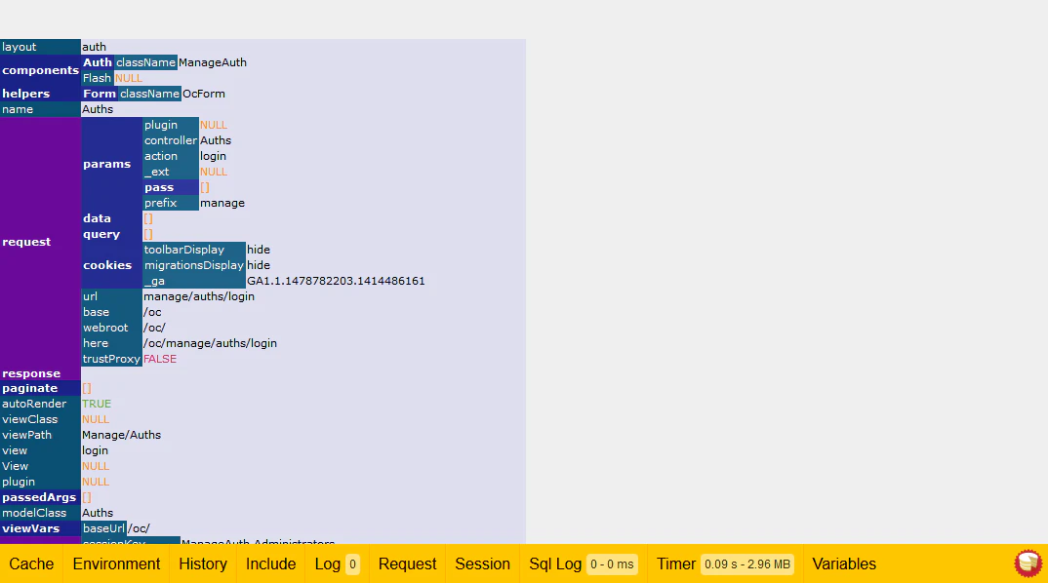Viewport: 1048px width, 583px height.
Task: View the Sql Log tab
Action: pyautogui.click(x=583, y=564)
